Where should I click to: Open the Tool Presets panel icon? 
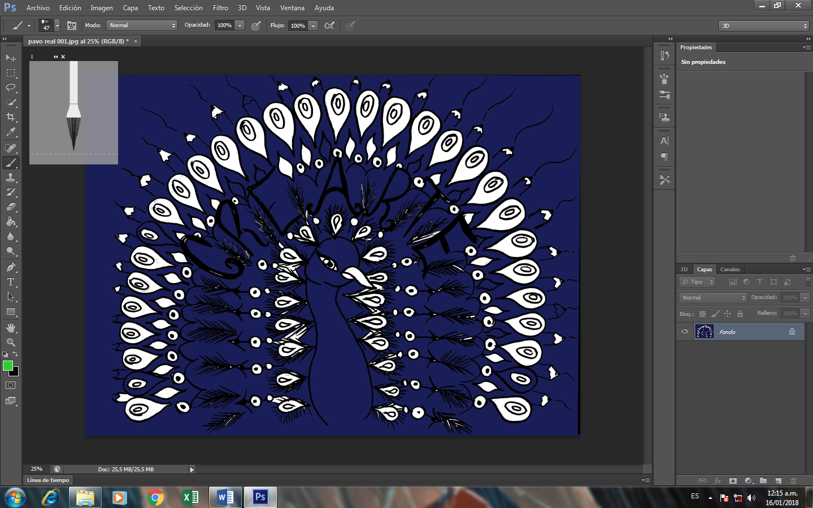tap(664, 180)
